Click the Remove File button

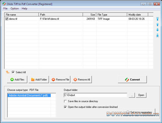(x=60, y=79)
